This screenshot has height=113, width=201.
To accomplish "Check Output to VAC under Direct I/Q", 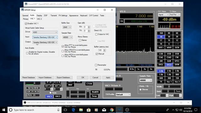I will 96,34.
